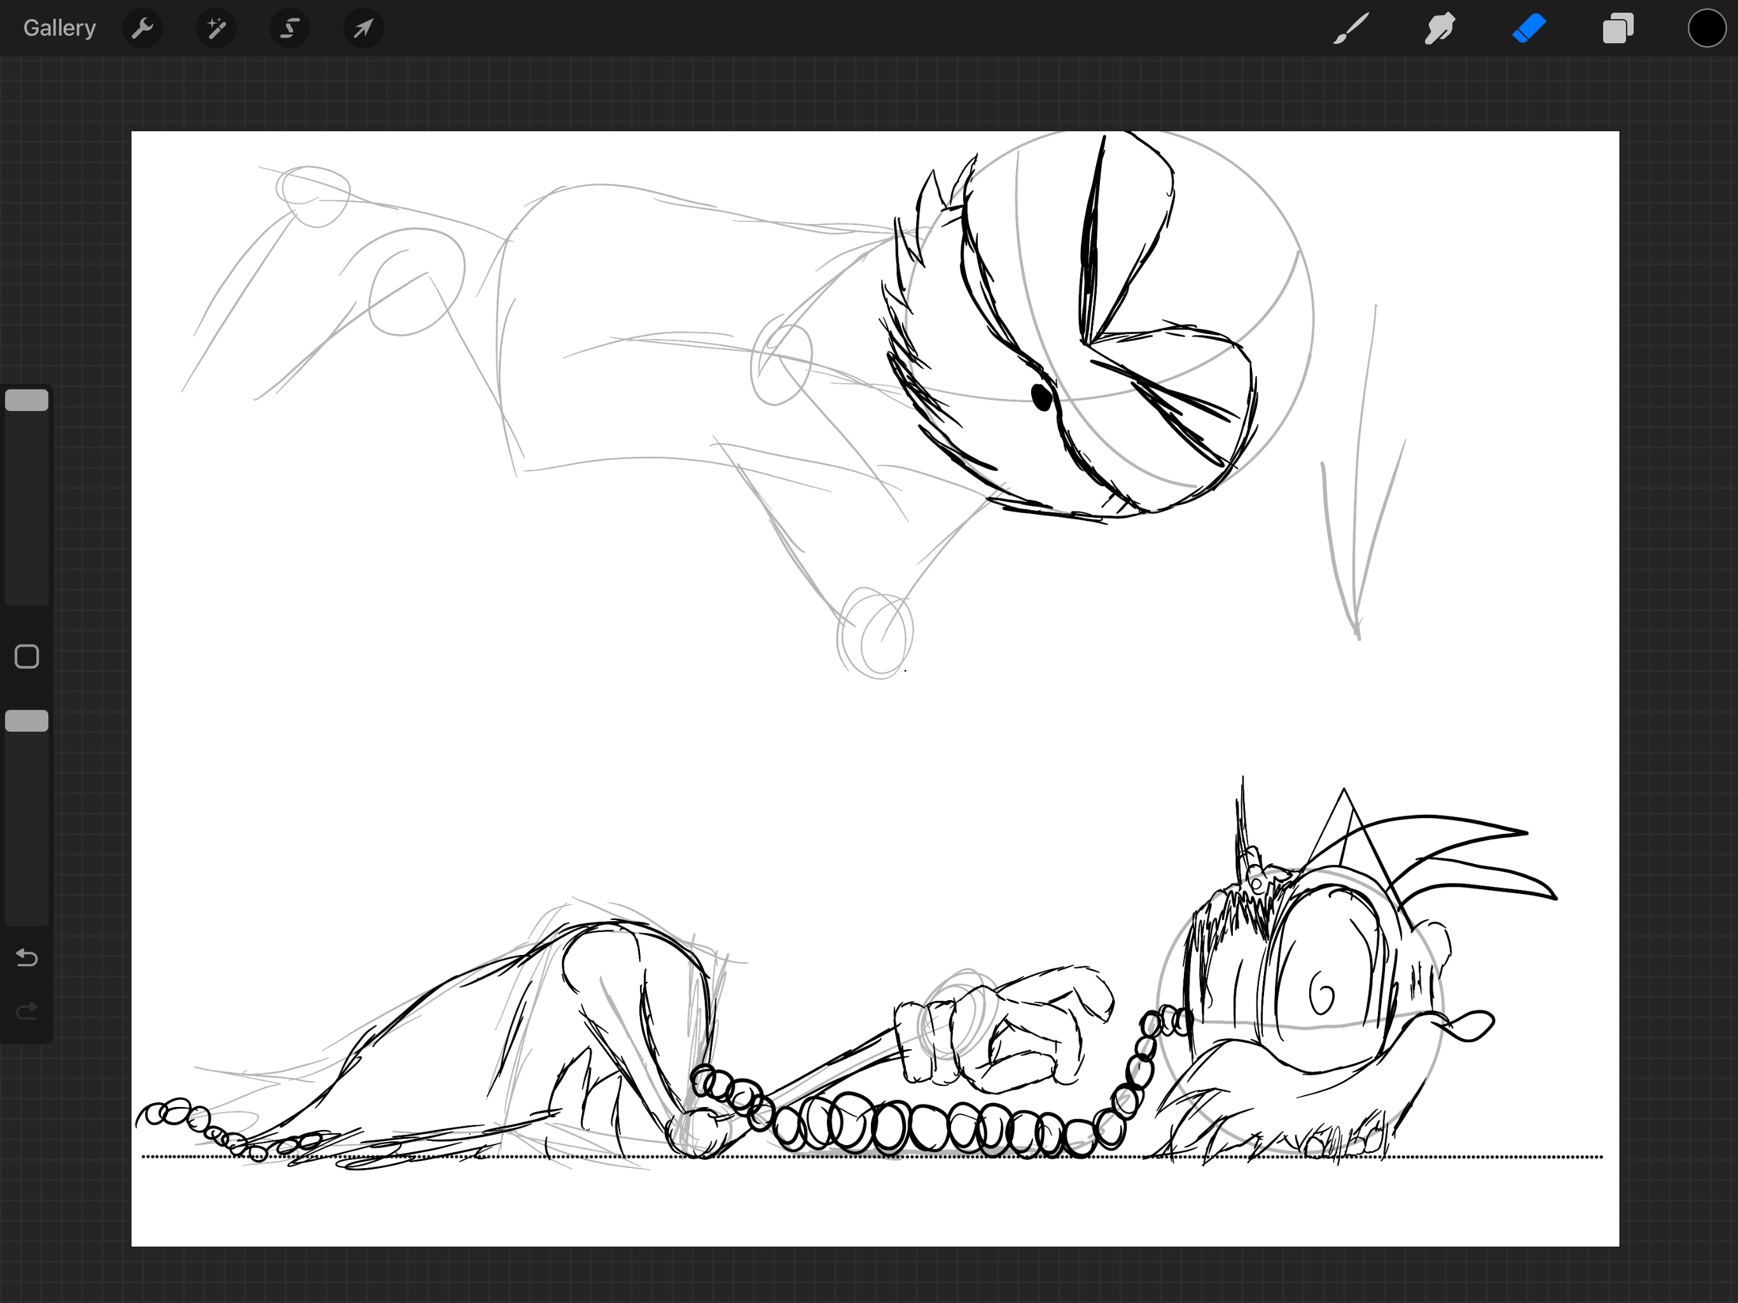Open the Layers panel

click(x=1618, y=29)
